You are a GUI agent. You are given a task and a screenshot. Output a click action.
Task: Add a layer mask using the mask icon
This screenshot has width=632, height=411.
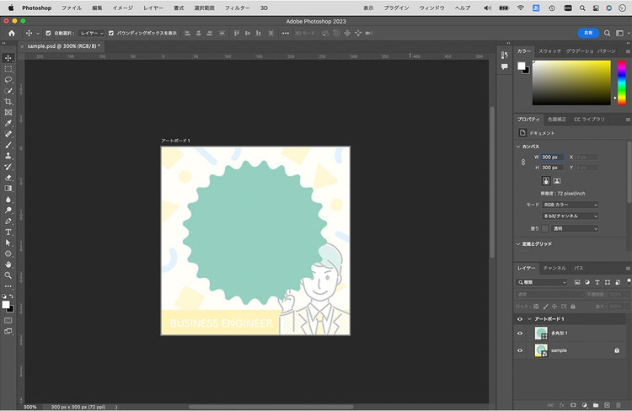[x=573, y=405]
